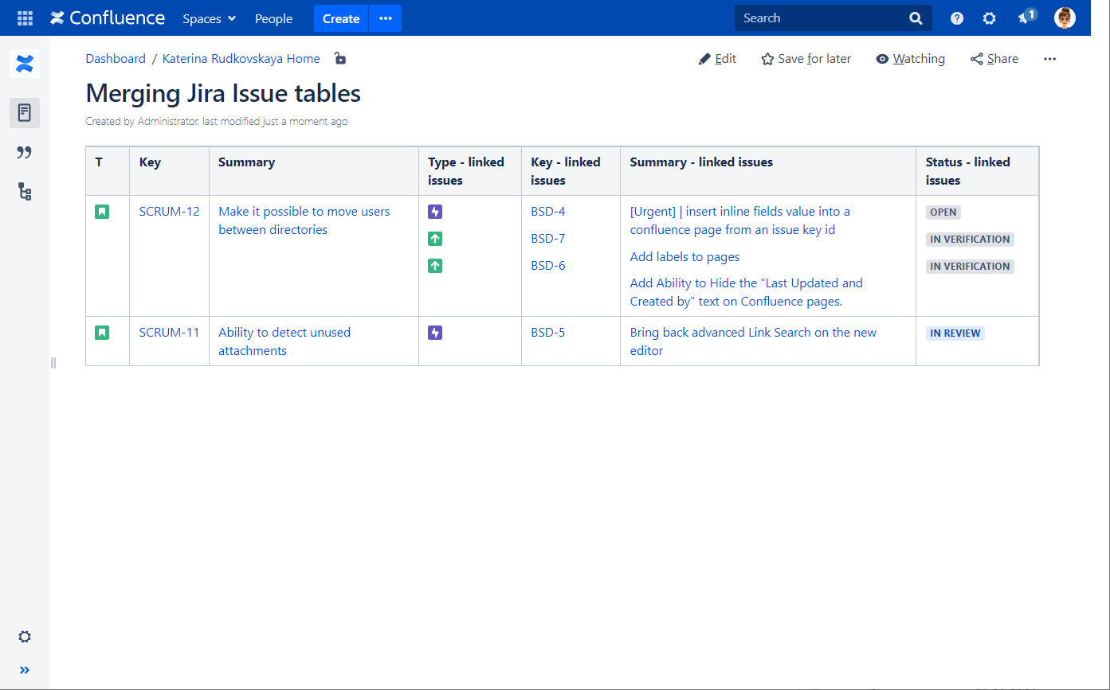Click into the Search field
Image resolution: width=1110 pixels, height=690 pixels.
click(x=821, y=18)
